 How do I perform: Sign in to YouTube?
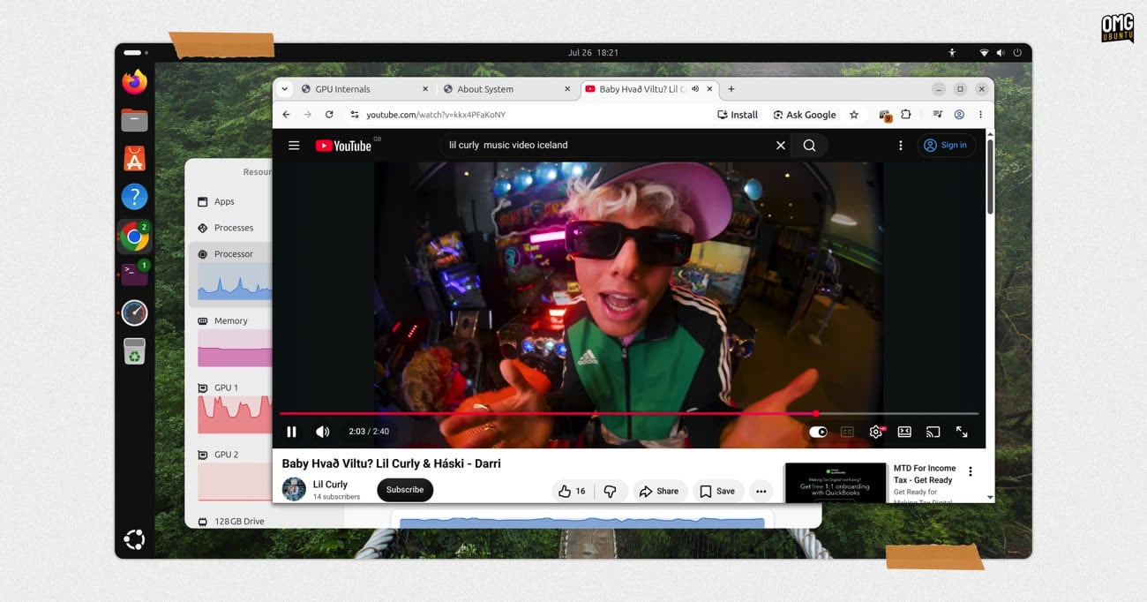[x=946, y=145]
